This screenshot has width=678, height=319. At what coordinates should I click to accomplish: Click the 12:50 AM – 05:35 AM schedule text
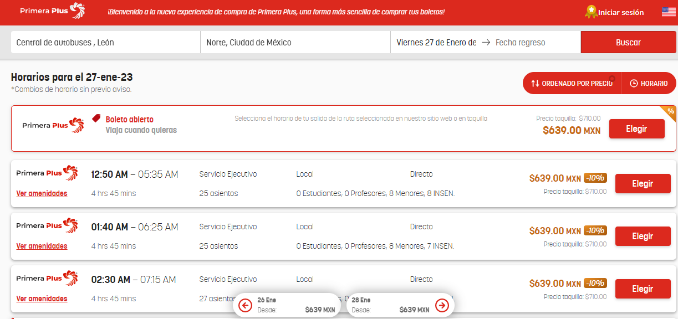coord(135,174)
